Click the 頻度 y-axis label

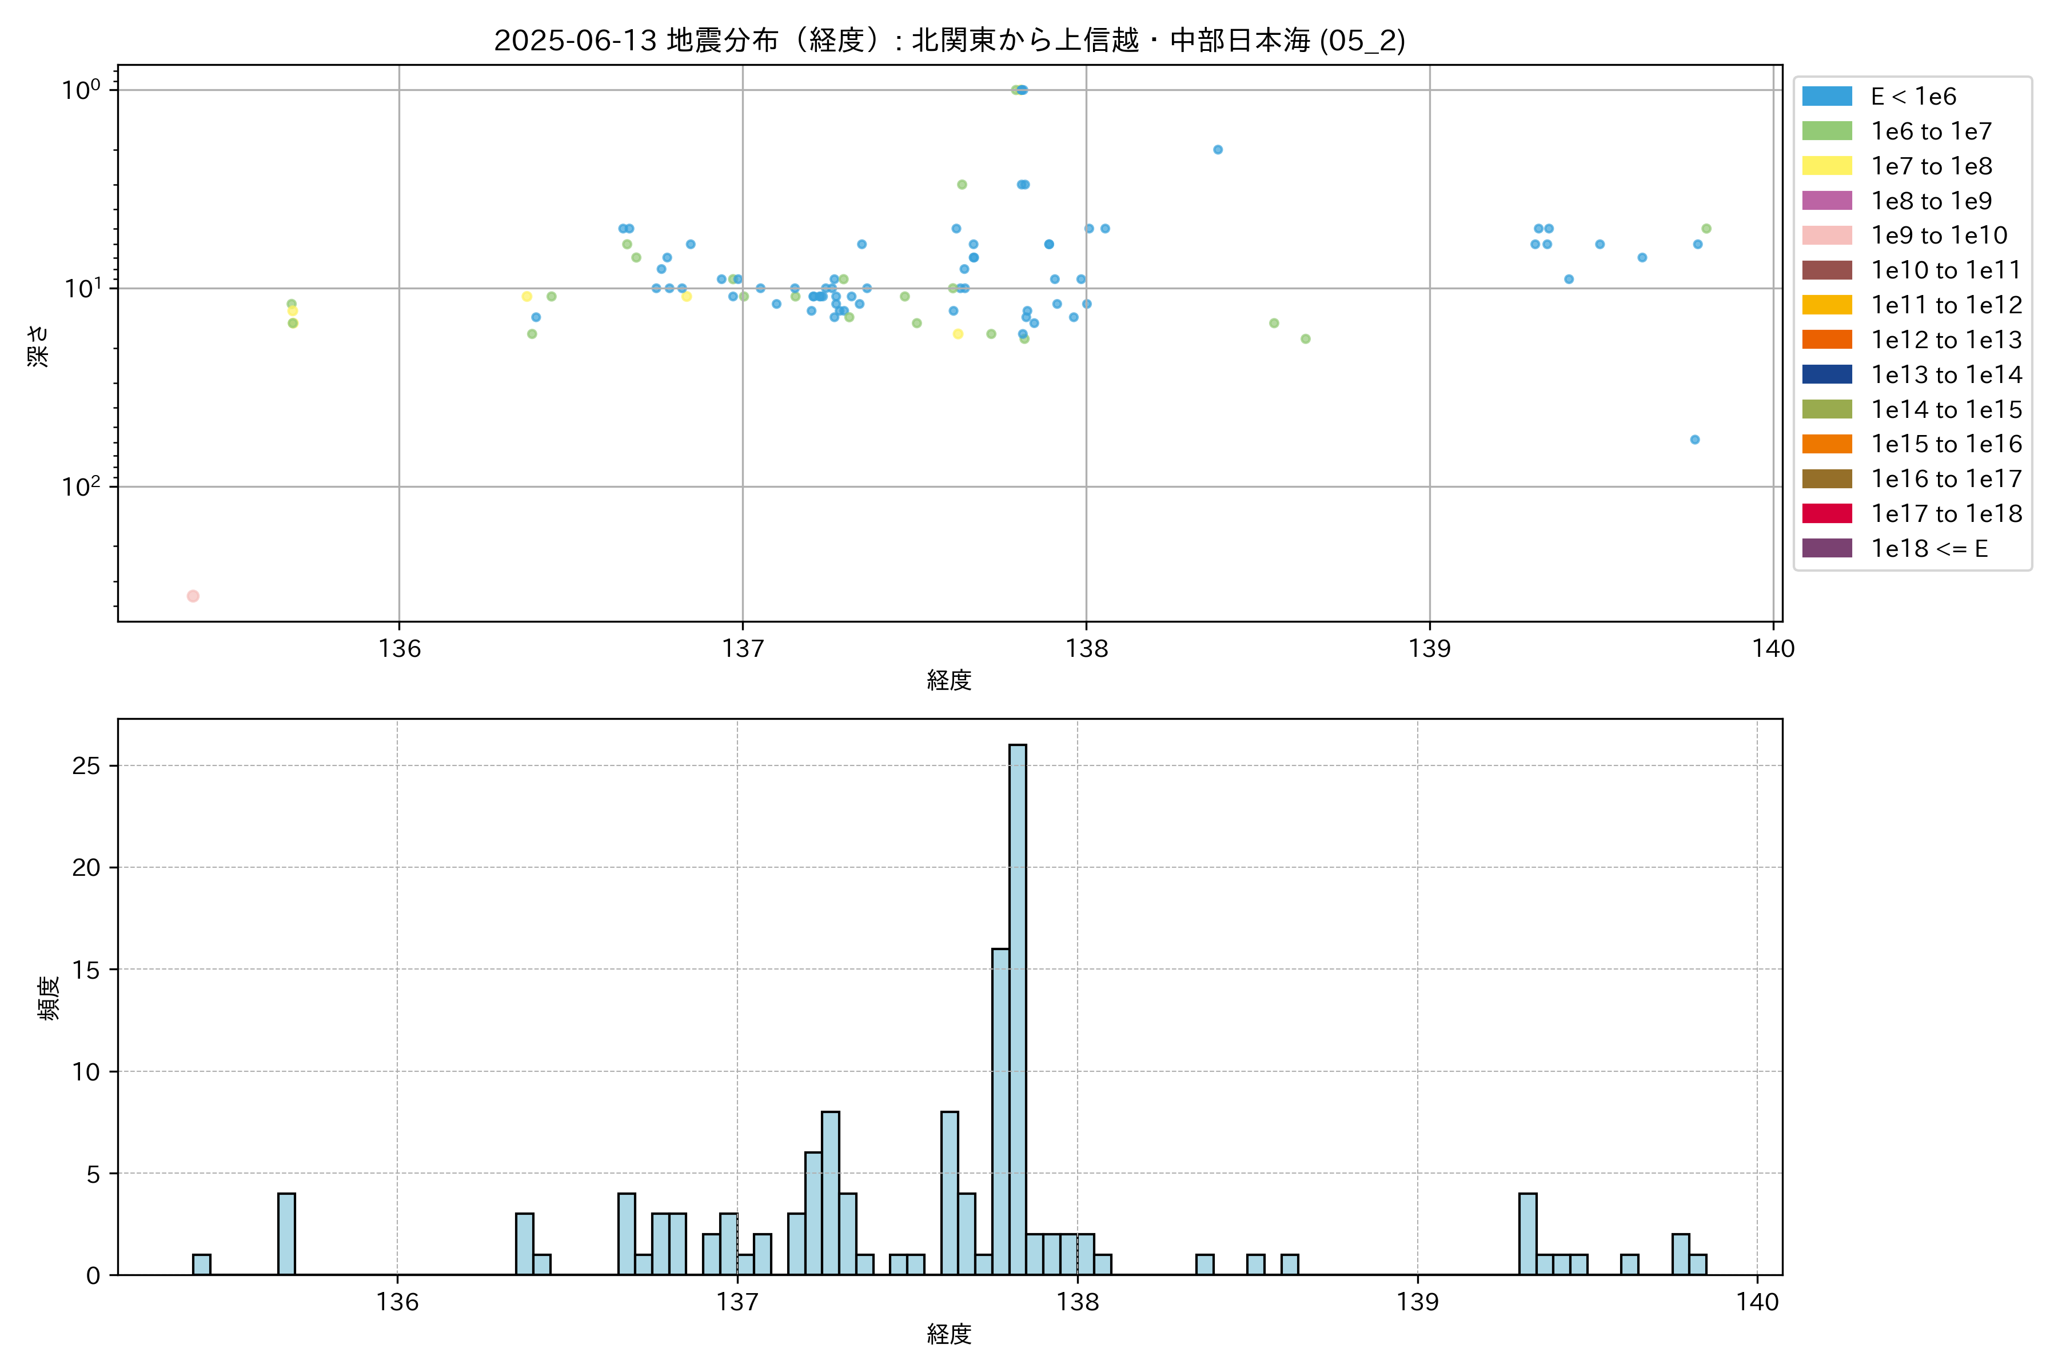pyautogui.click(x=49, y=998)
